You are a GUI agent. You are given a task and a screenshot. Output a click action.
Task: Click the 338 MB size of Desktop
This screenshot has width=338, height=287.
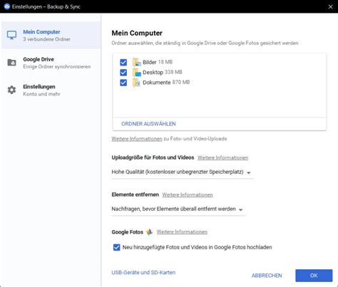[x=173, y=72]
